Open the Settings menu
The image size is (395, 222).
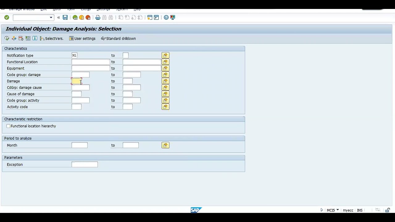pos(103,9)
